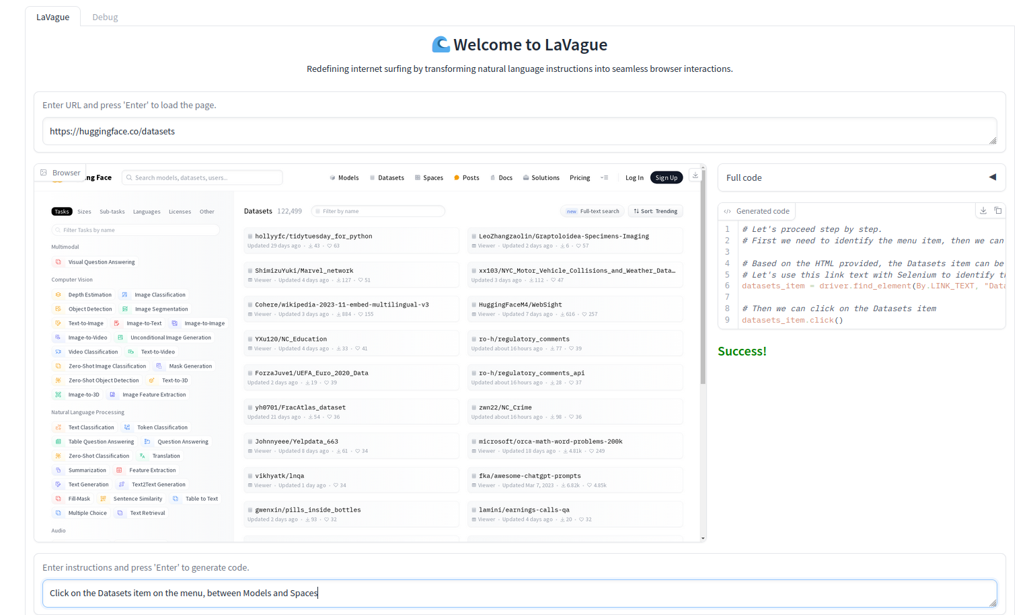
Task: Select the Tasks filter tab
Action: (62, 212)
